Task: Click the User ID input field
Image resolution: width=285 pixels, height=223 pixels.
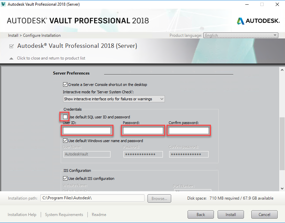Action: coord(87,130)
